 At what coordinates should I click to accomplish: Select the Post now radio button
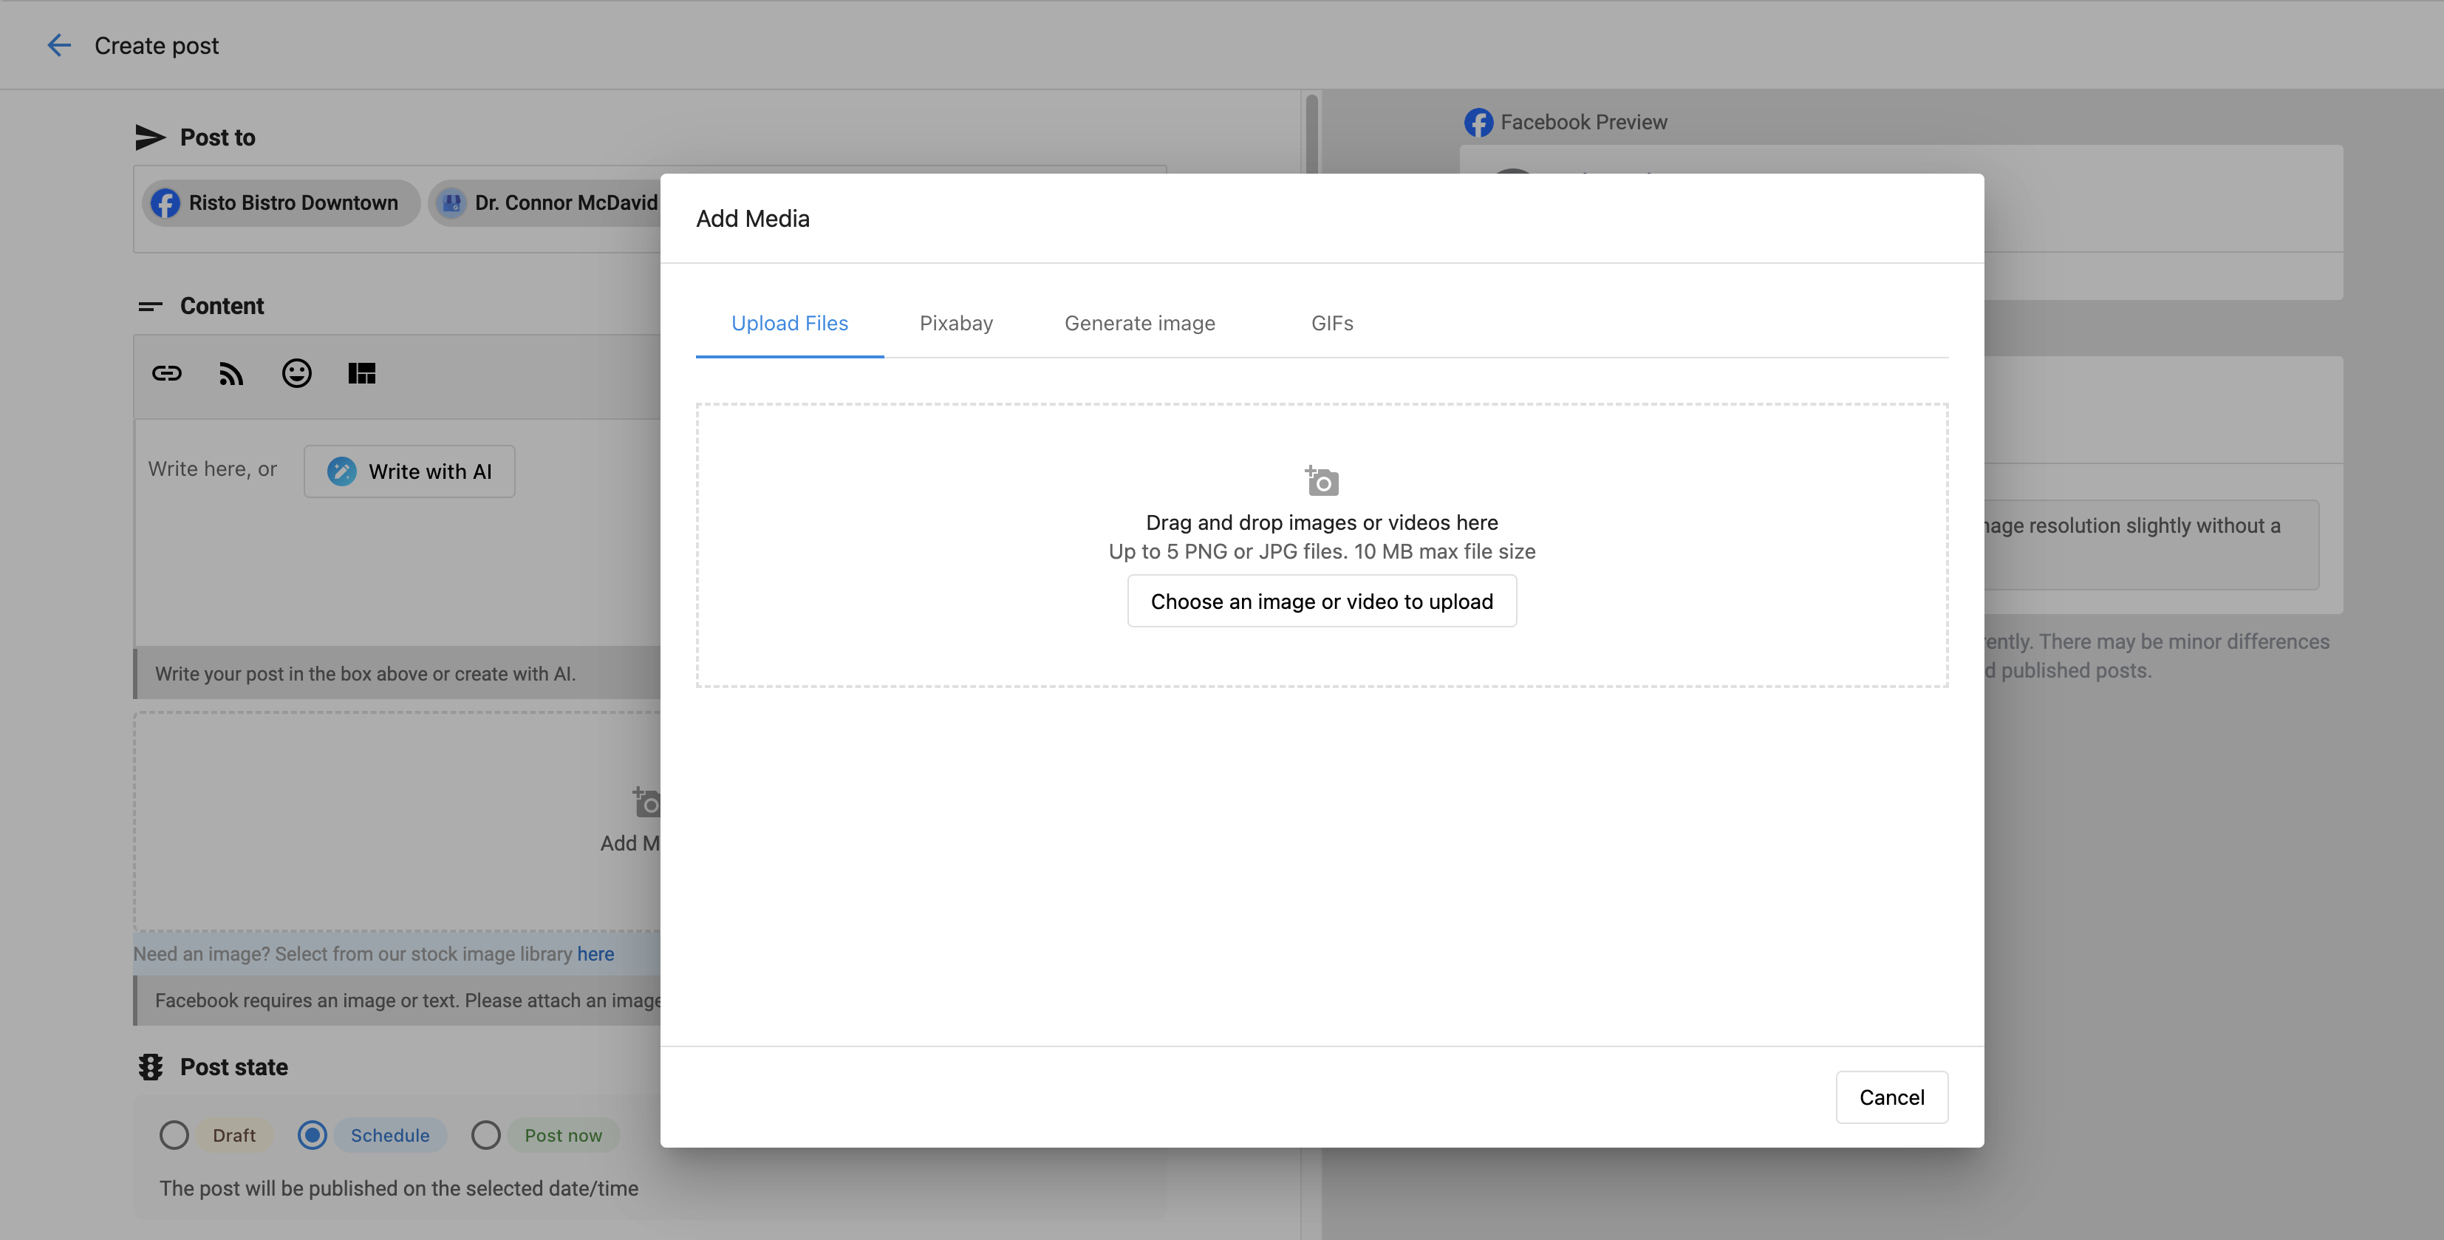click(x=485, y=1136)
